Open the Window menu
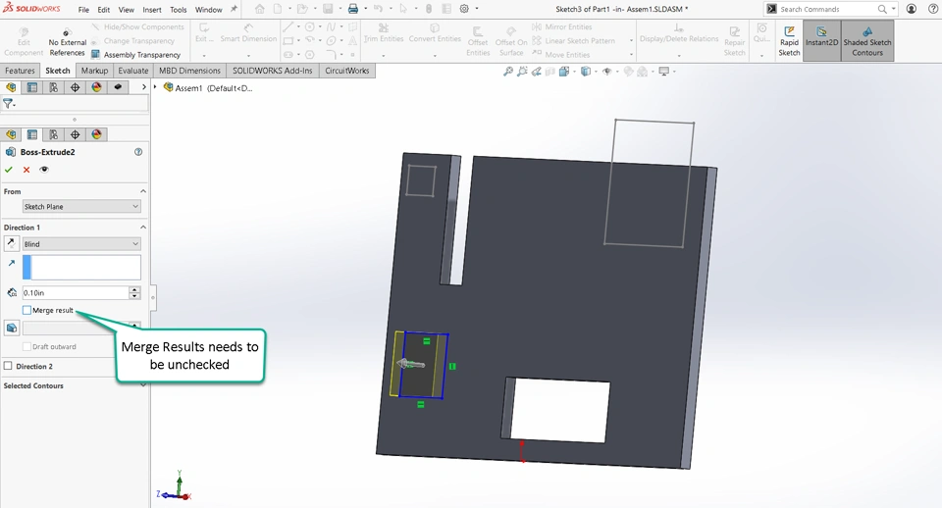 [x=208, y=10]
